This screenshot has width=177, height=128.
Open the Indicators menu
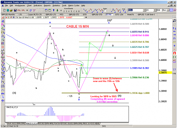(38, 6)
